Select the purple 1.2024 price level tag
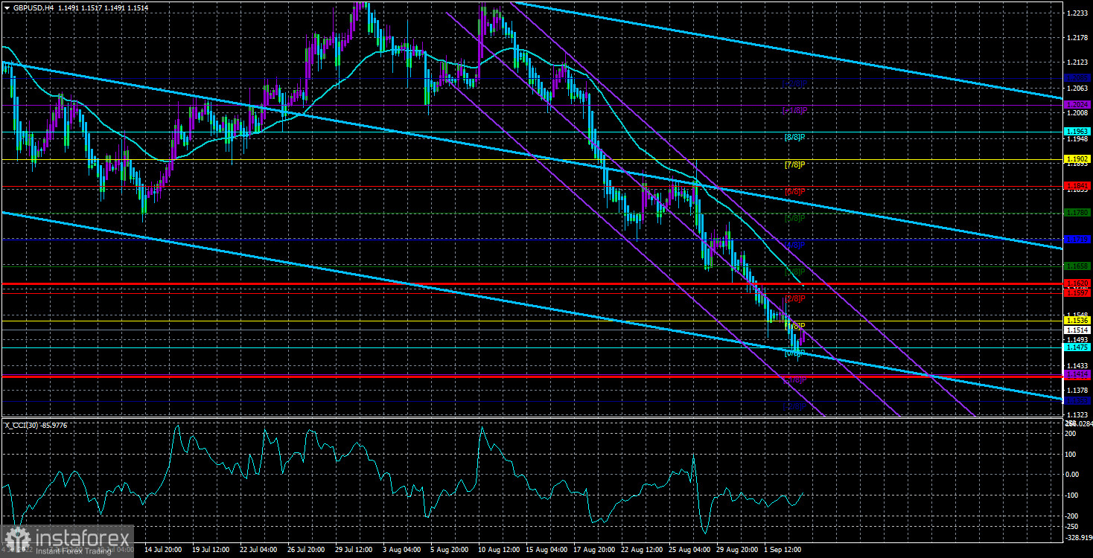 pyautogui.click(x=1077, y=104)
